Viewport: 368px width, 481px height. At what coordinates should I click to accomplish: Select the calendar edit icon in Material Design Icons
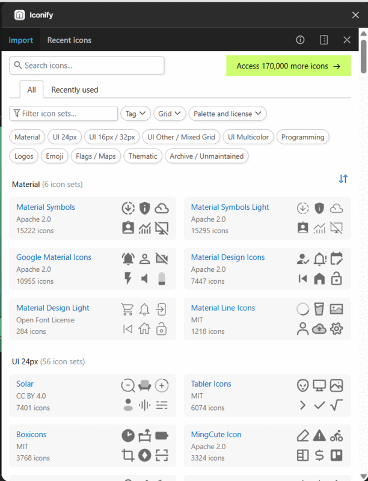pyautogui.click(x=336, y=259)
